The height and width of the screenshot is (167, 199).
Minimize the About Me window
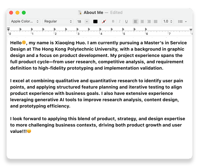17,13
